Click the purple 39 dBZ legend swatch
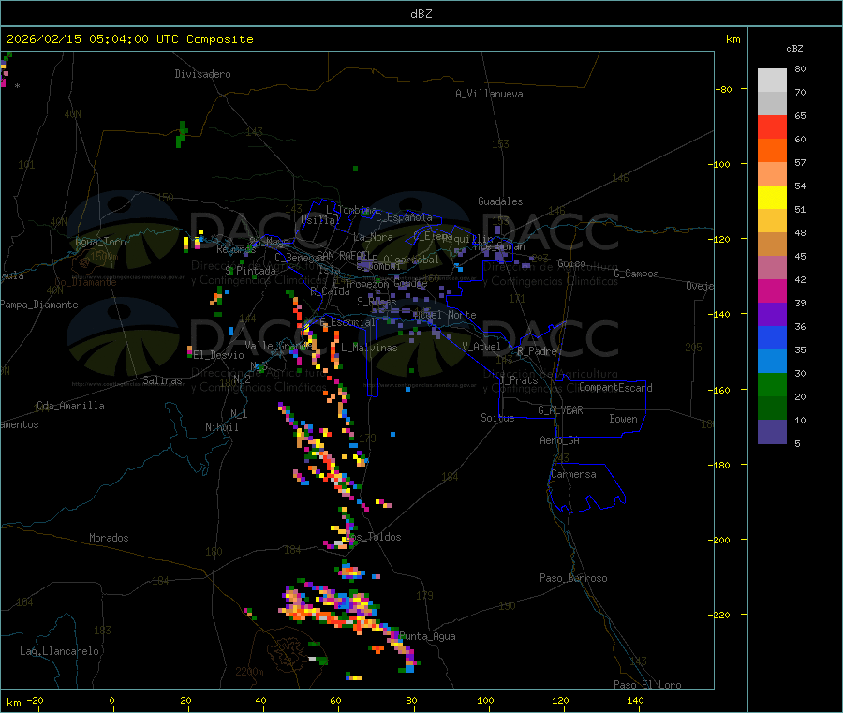Screen dimensions: 843x713 click(x=772, y=314)
